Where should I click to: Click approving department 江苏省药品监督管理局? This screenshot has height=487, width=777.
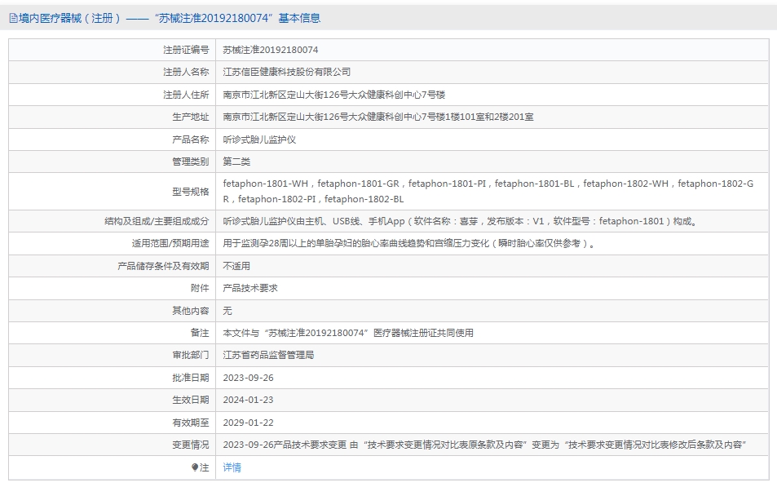(268, 355)
